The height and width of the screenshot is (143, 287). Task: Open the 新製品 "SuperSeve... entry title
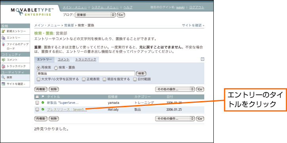63,103
